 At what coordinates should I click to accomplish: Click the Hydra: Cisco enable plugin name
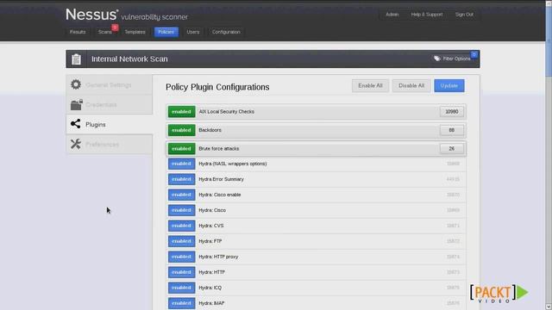[220, 195]
